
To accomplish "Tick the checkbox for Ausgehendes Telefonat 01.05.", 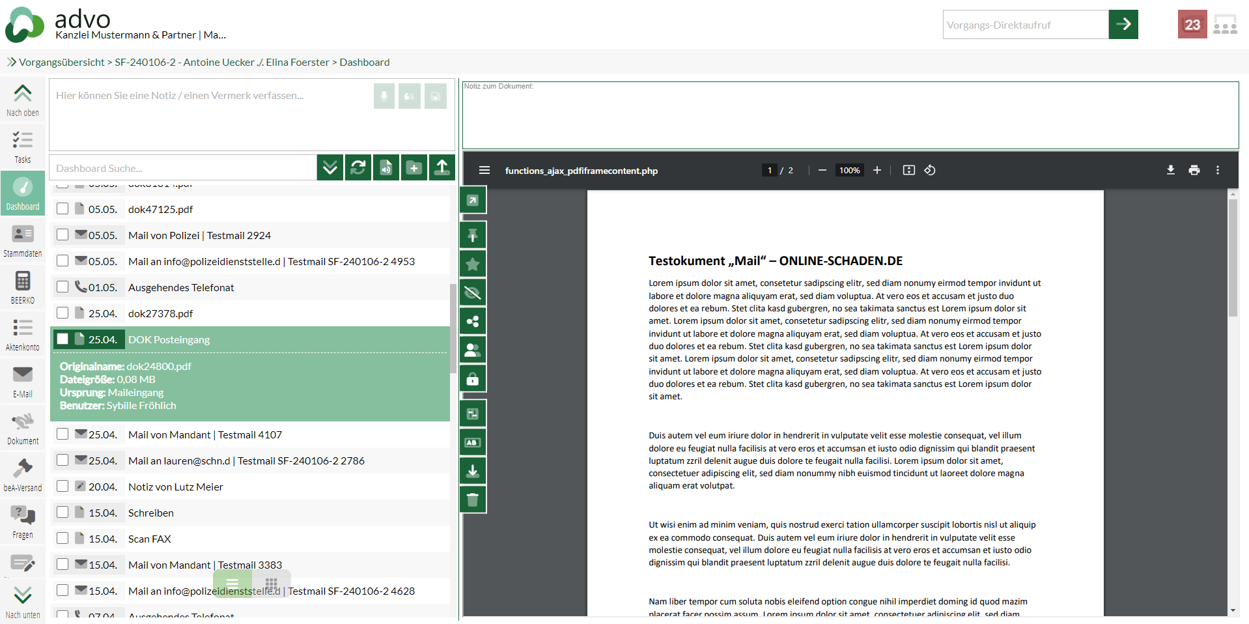I will pyautogui.click(x=63, y=287).
